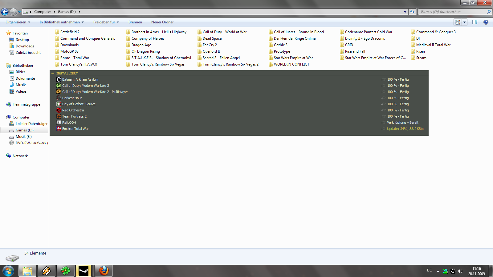Click the Day of Defeat: Source icon

tap(59, 104)
